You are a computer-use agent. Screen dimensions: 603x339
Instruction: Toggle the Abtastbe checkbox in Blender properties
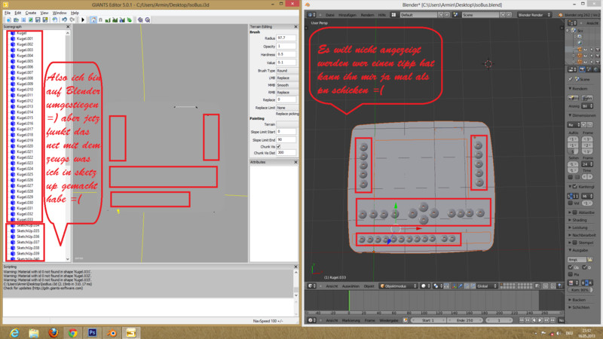(575, 212)
